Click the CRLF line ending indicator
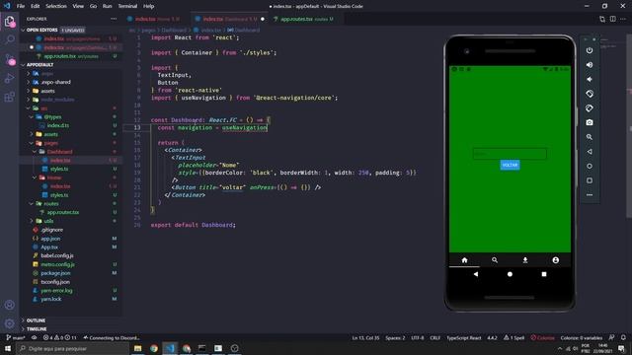This screenshot has width=632, height=355. click(434, 337)
